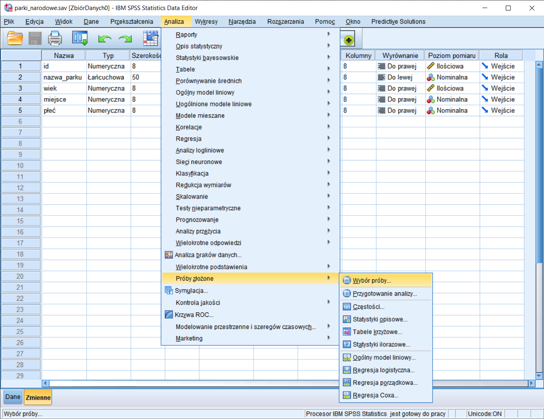Expand the Marketing submenu
This screenshot has height=419, width=544.
coord(250,339)
